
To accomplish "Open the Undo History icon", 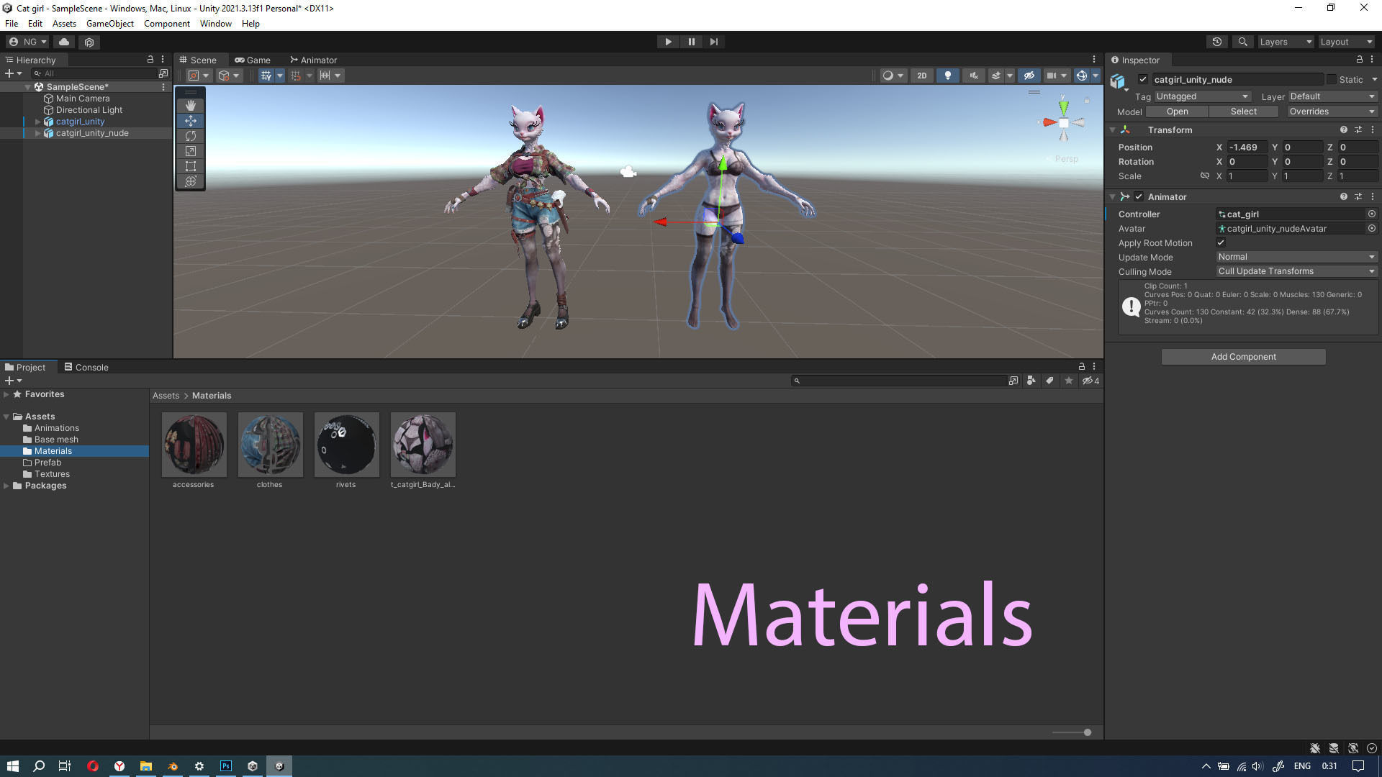I will click(1217, 42).
